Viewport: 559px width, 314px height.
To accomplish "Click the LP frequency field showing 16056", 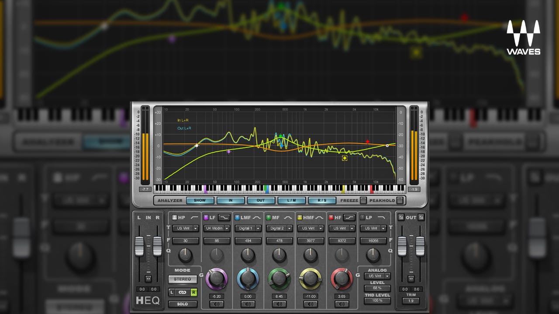I will click(373, 241).
